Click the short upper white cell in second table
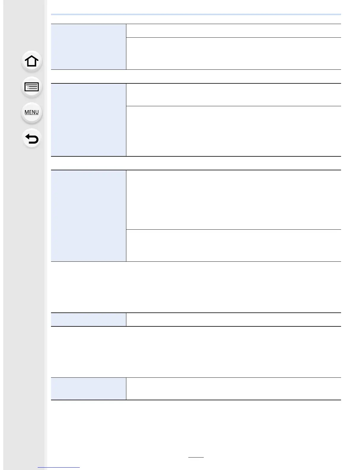The image size is (363, 470). pyautogui.click(x=233, y=95)
